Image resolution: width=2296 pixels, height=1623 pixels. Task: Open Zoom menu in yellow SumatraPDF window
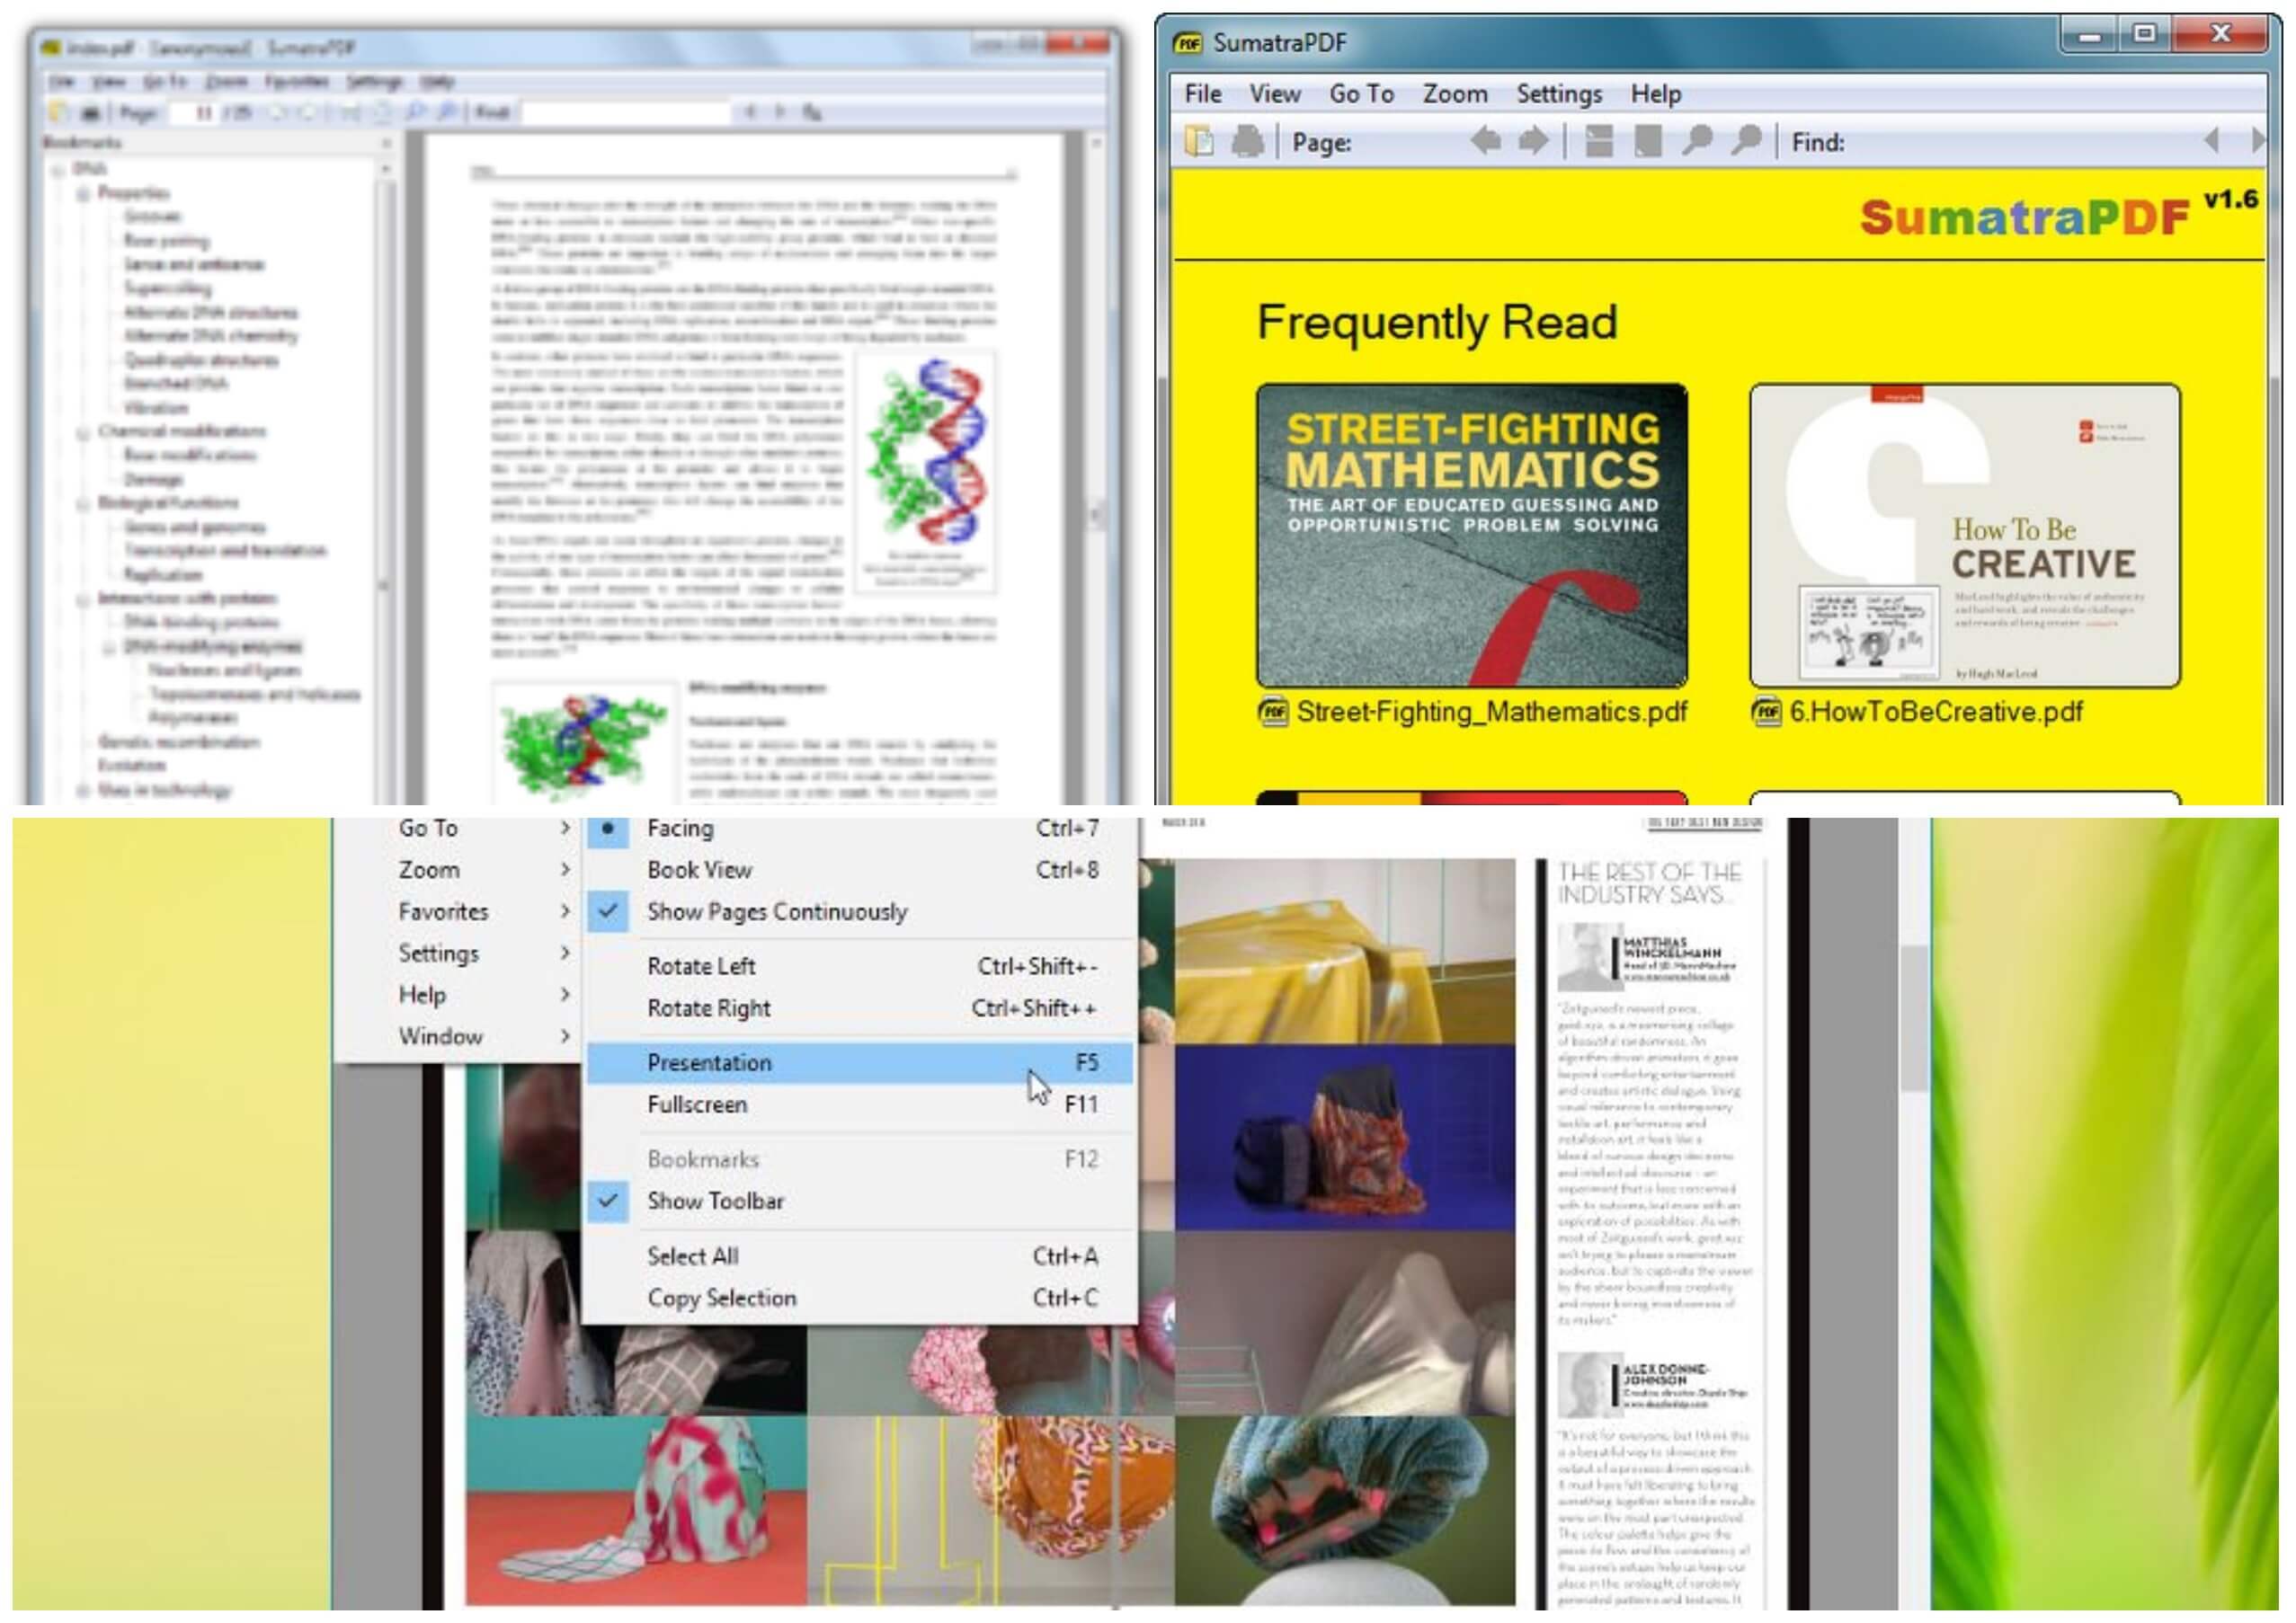point(1455,94)
